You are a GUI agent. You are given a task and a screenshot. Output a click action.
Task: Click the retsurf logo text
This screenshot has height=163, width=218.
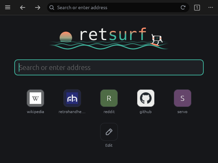[113, 34]
